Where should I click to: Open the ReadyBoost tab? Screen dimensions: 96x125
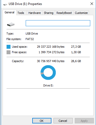[x=64, y=13]
